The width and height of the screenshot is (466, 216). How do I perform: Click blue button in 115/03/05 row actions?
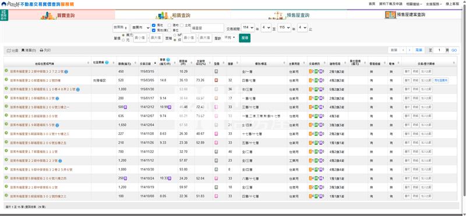[441, 80]
